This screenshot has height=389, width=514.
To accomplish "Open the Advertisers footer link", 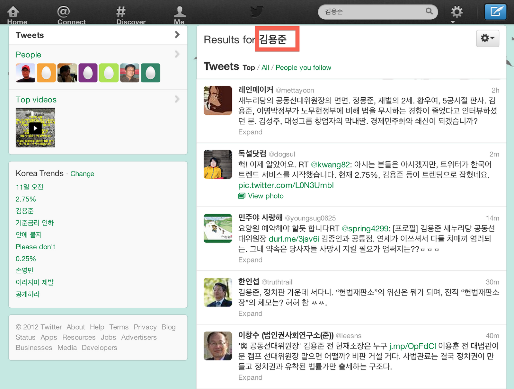I will pyautogui.click(x=139, y=337).
